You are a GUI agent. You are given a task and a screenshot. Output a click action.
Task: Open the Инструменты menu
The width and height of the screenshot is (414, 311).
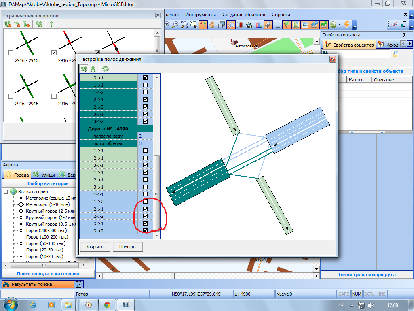coord(200,15)
